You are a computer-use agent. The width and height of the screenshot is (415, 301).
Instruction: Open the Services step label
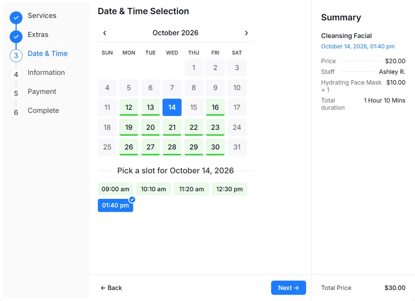pos(42,16)
